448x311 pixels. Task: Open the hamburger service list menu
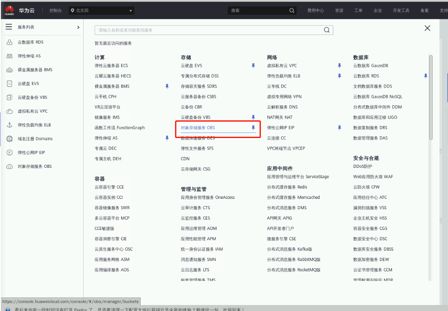click(9, 27)
